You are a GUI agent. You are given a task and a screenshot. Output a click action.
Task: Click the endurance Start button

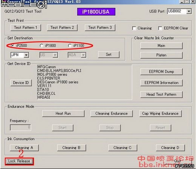(x=63, y=128)
